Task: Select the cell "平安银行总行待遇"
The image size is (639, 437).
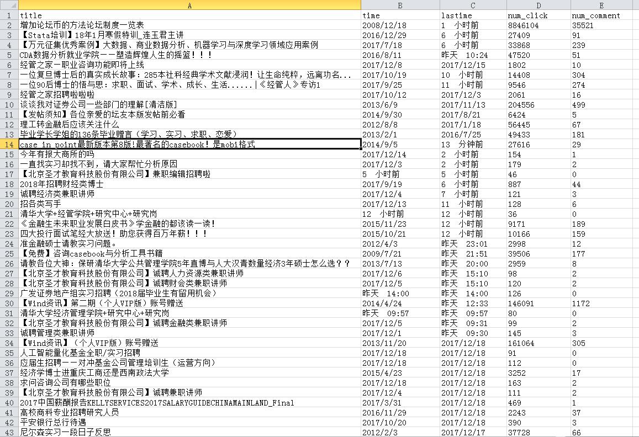Action: click(x=189, y=423)
